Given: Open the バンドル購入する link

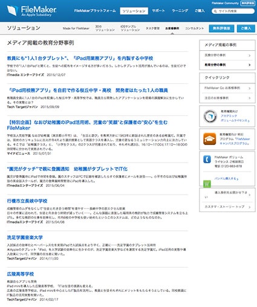Looking at the screenshot, I should click(226, 178).
